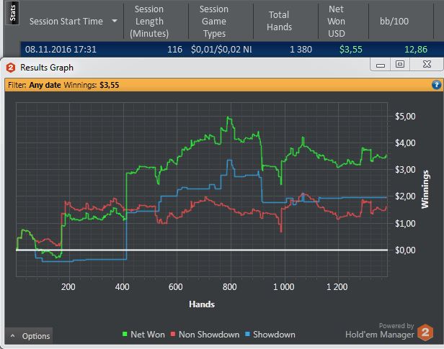Viewport: 444px width, 349px height.
Task: Close the Results Graph window
Action: [427, 64]
